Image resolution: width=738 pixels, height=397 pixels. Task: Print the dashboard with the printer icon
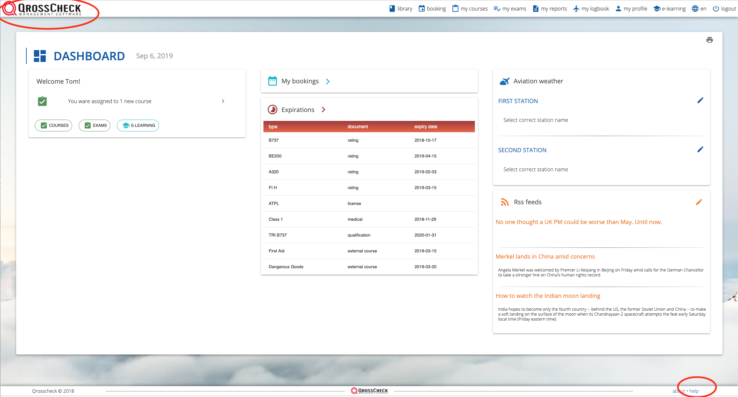click(x=710, y=40)
